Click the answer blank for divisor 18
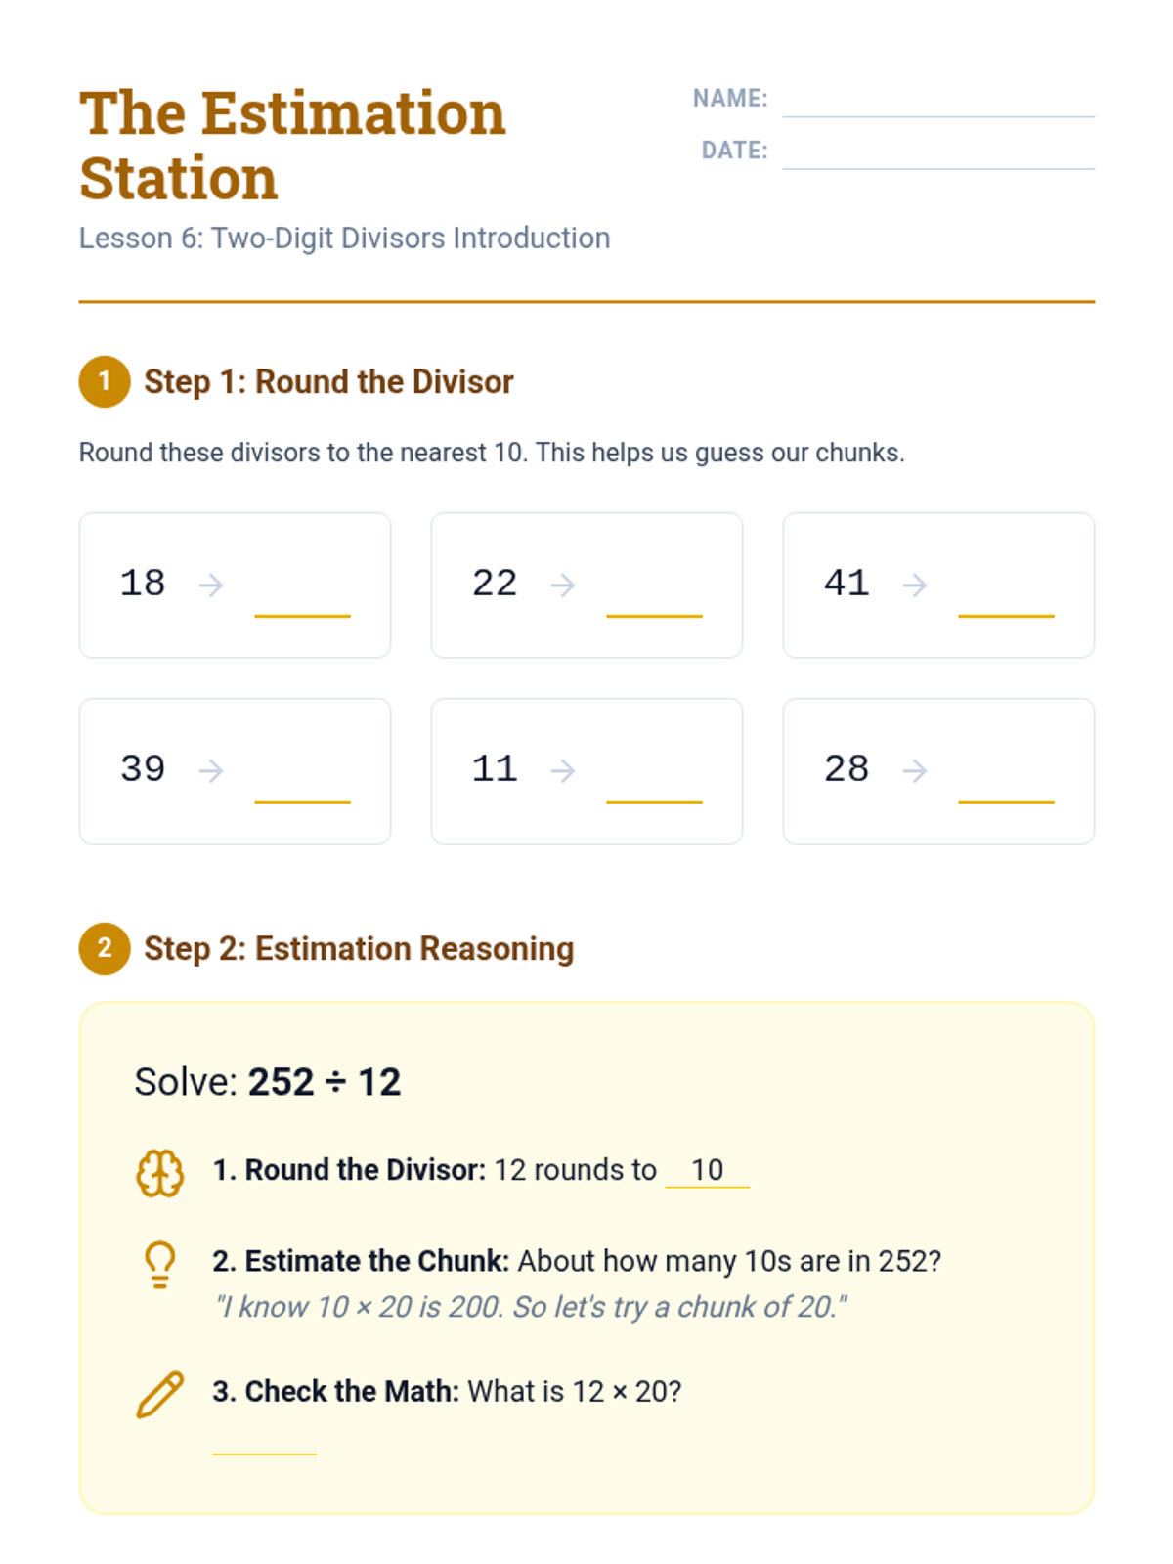The width and height of the screenshot is (1173, 1564). pos(302,596)
